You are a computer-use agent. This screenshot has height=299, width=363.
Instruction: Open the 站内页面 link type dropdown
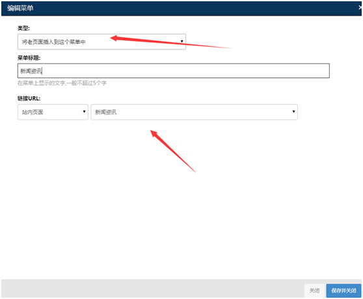[x=53, y=112]
